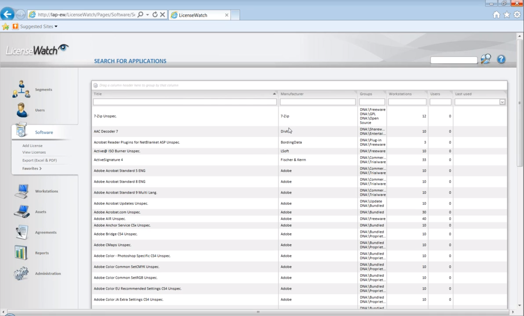Screen dimensions: 524x316
Task: Close the LicenseWatch browser tab
Action: [x=227, y=15]
